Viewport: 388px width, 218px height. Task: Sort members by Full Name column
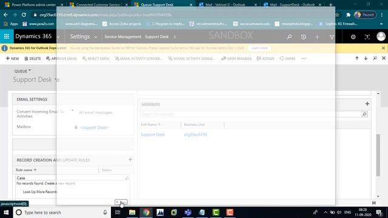pyautogui.click(x=151, y=125)
